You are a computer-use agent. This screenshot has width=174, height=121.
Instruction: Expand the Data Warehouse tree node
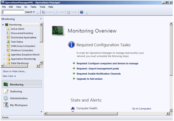[4, 63]
